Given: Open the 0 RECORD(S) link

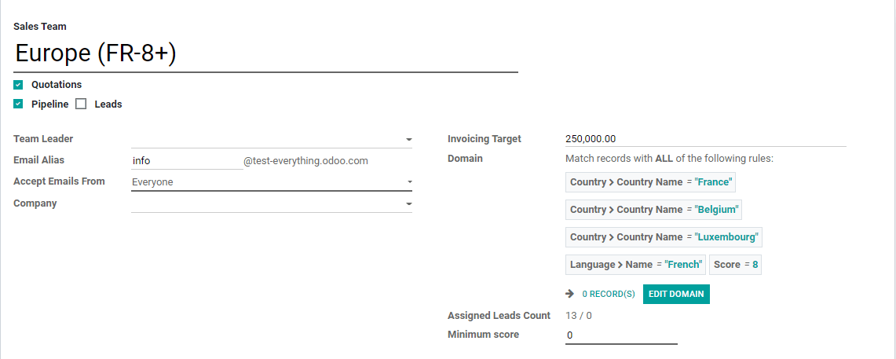Looking at the screenshot, I should [608, 294].
